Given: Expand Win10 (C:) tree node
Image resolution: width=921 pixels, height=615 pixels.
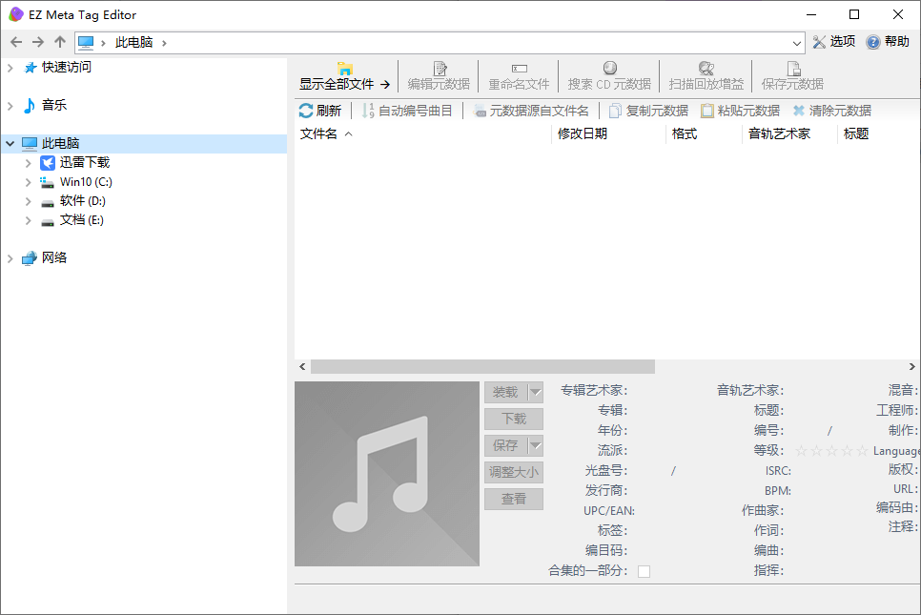Looking at the screenshot, I should (29, 182).
